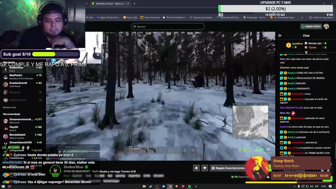The width and height of the screenshot is (336, 189).
Task: Select the Shooter tag
Action: pyautogui.click(x=158, y=176)
